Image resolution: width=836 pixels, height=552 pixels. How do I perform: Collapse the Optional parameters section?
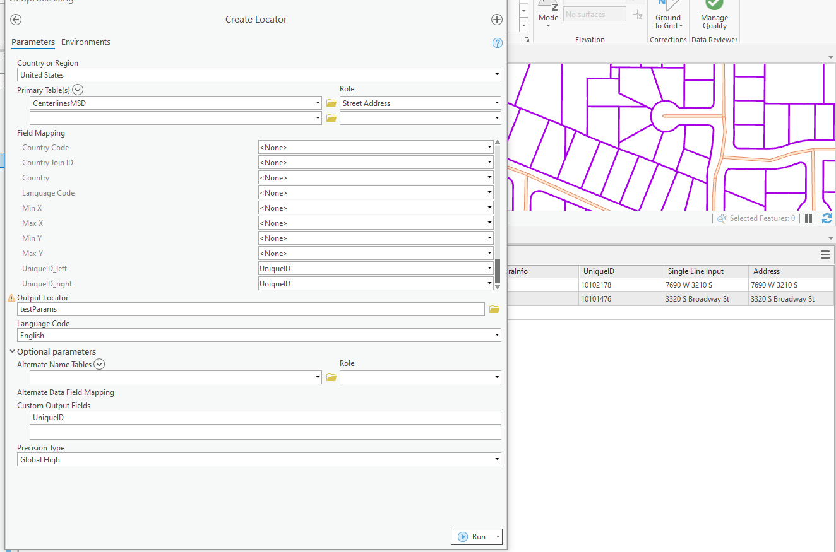coord(12,351)
